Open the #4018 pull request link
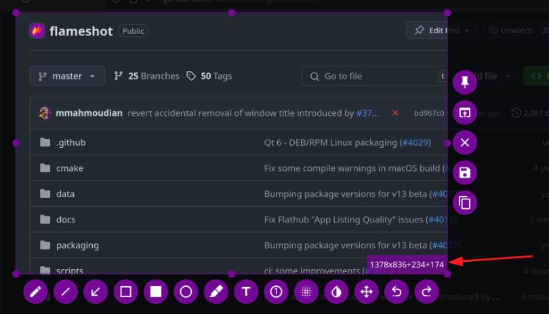The image size is (549, 314). (x=441, y=220)
